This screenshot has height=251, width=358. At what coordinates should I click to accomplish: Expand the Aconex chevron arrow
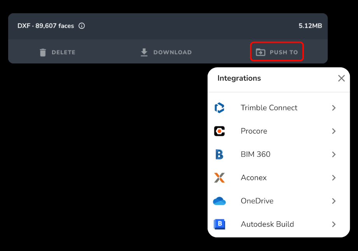tap(334, 177)
